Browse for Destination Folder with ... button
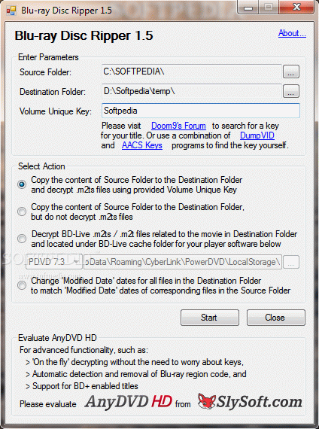Screen dimensions: 319x429 pos(291,91)
